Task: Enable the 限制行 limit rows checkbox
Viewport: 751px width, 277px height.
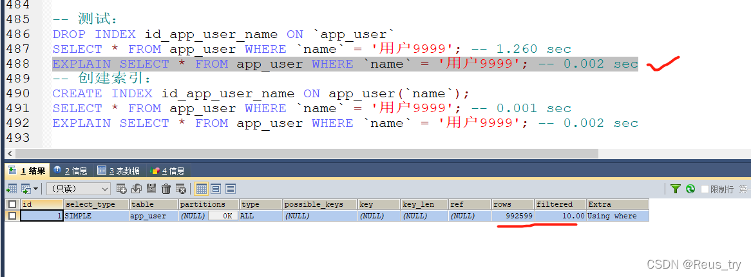Action: pyautogui.click(x=705, y=189)
